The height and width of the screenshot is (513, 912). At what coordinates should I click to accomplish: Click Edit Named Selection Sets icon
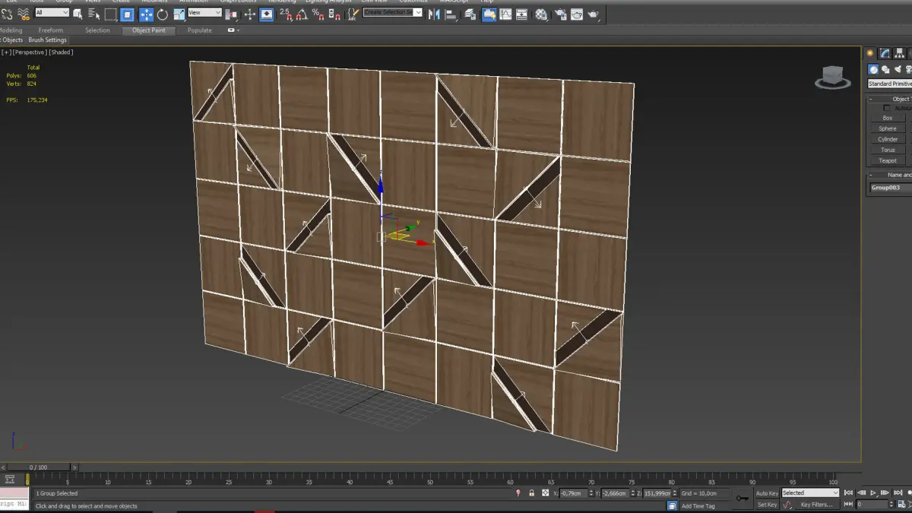353,14
